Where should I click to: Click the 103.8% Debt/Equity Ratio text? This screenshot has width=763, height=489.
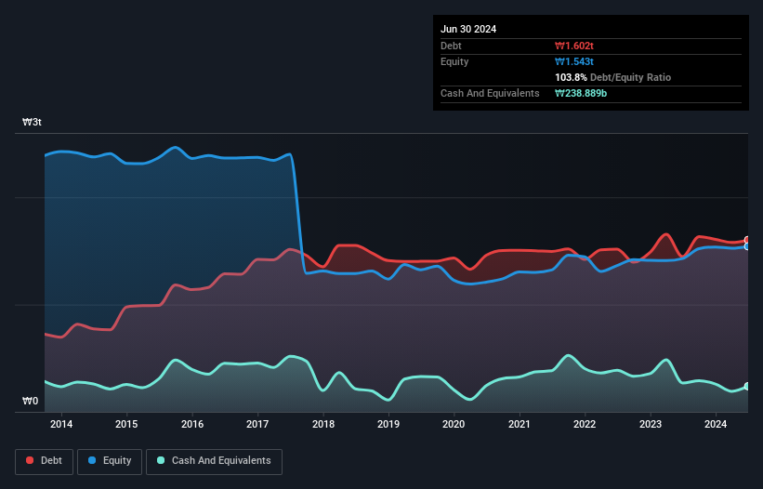tap(612, 77)
